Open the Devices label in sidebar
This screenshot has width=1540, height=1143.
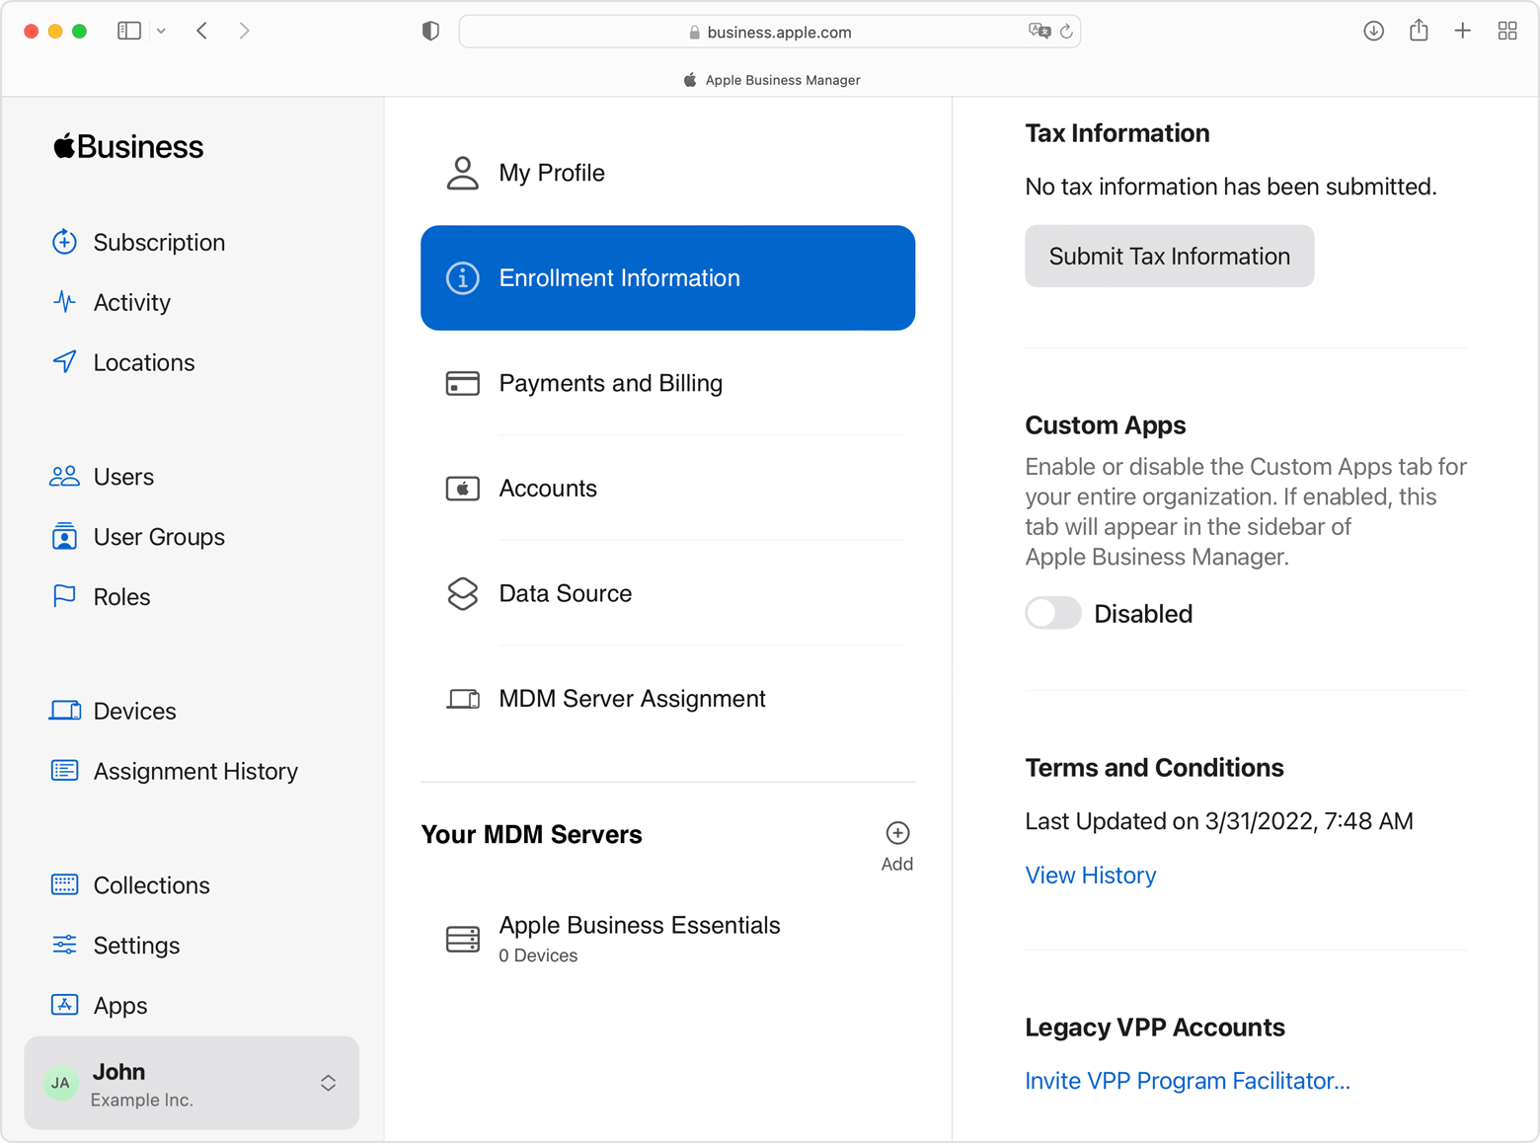[134, 711]
